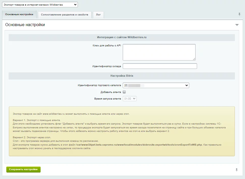
Task: Click the Ключ для работы с API textarea
Action: coord(159,52)
